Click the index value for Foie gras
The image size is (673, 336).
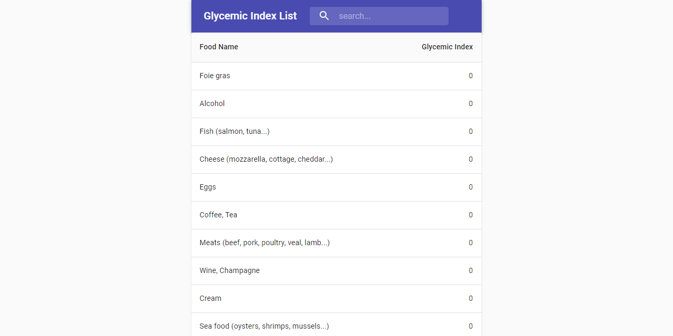(x=471, y=76)
